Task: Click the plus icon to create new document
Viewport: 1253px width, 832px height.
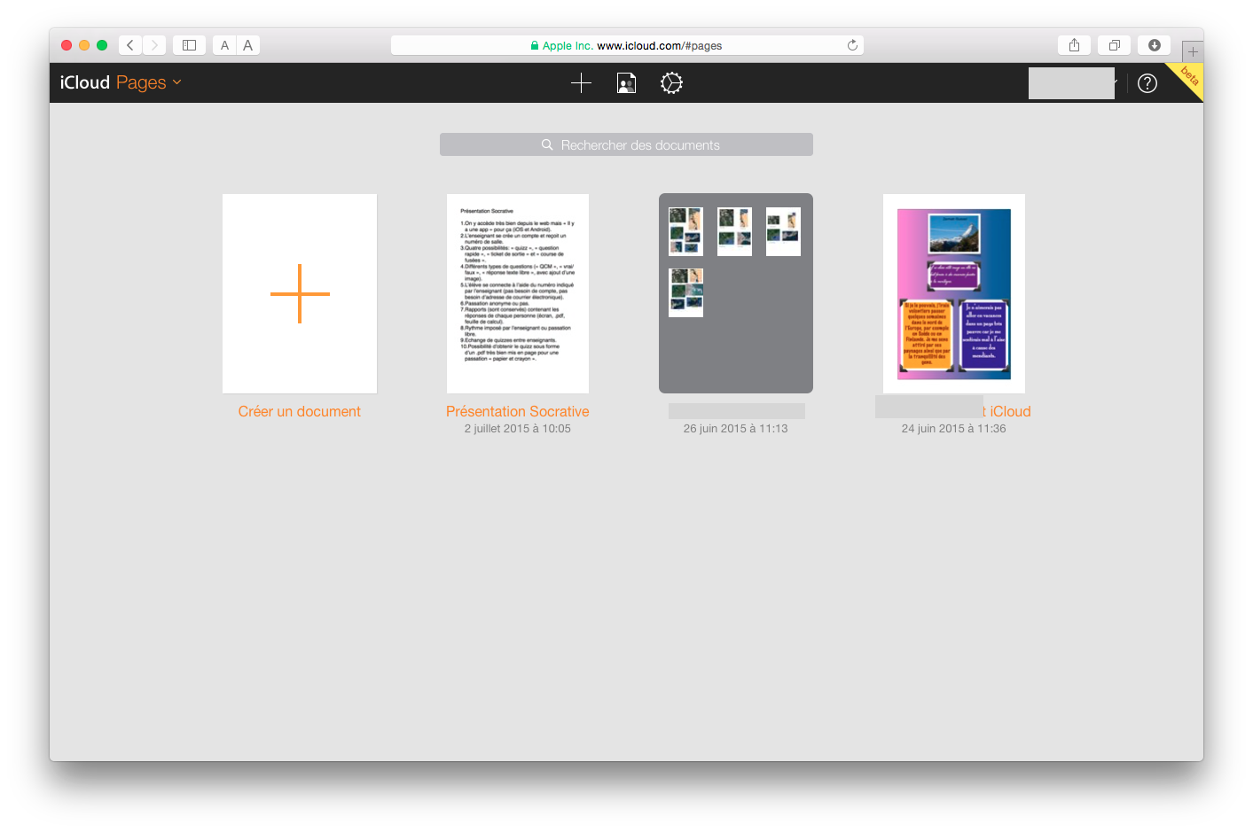Action: (581, 83)
